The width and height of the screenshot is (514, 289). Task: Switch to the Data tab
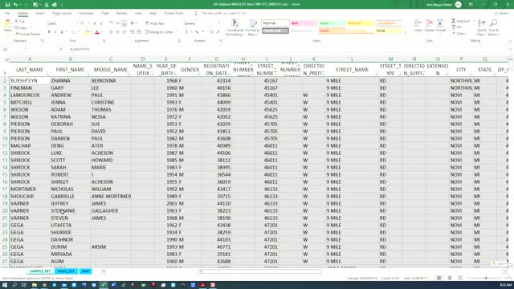click(x=105, y=14)
